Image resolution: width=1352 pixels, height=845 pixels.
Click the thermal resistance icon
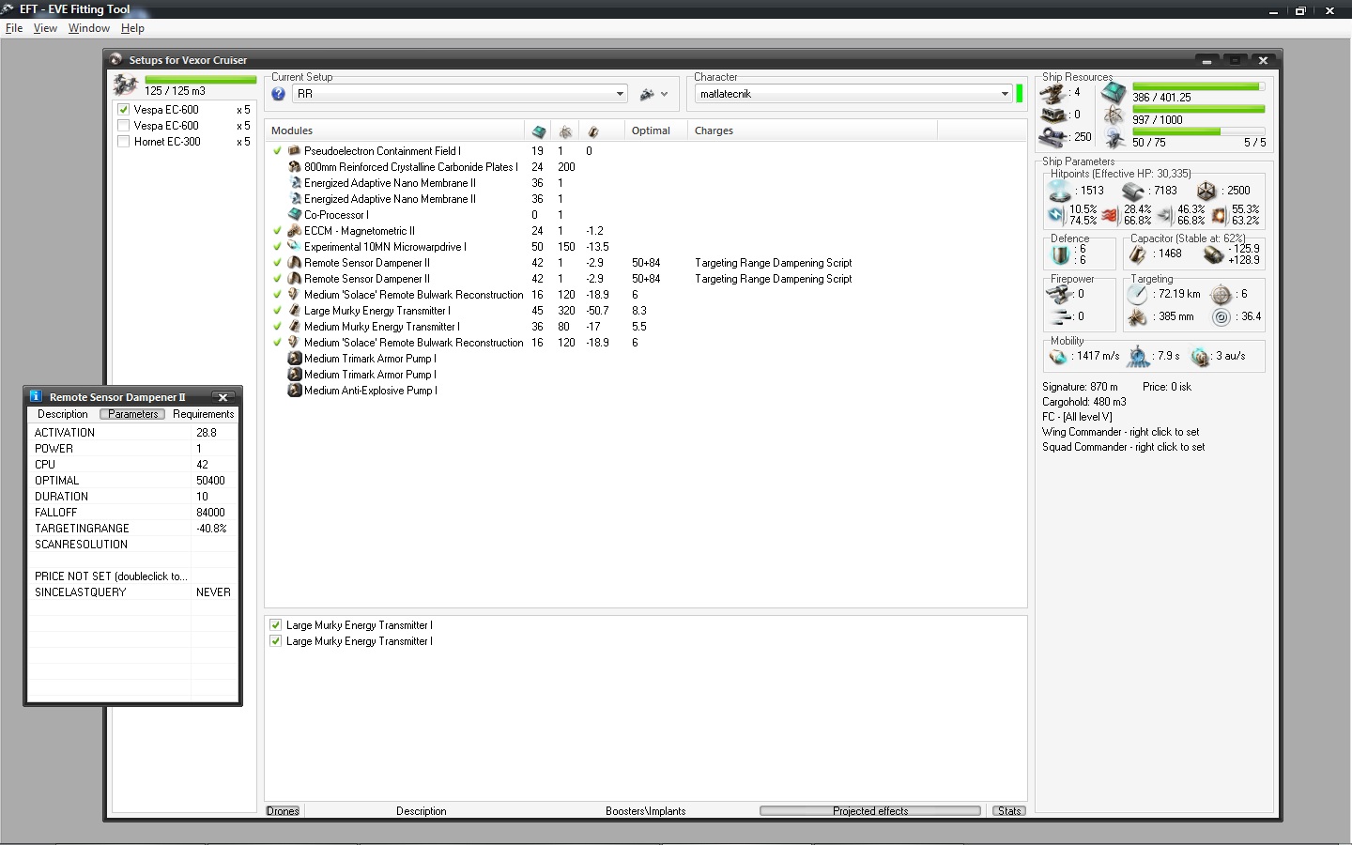(1111, 215)
